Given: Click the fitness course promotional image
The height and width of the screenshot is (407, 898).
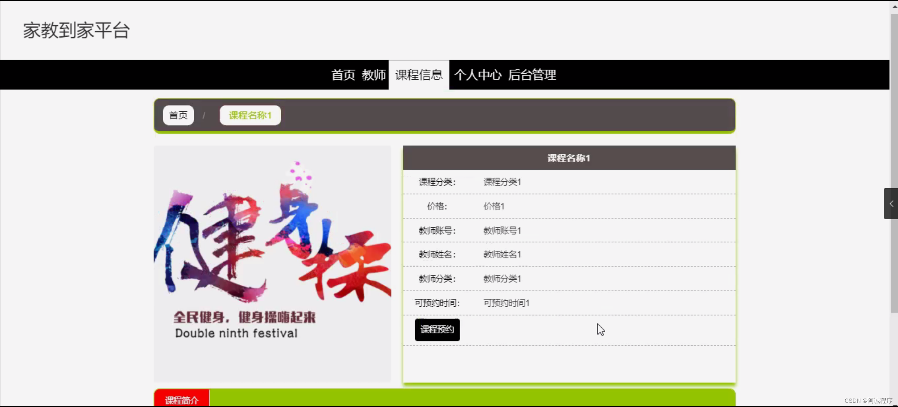Looking at the screenshot, I should 272,263.
